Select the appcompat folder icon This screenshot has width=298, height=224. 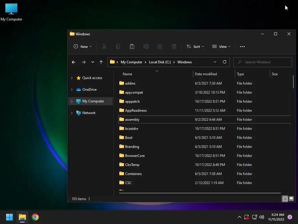(x=121, y=92)
